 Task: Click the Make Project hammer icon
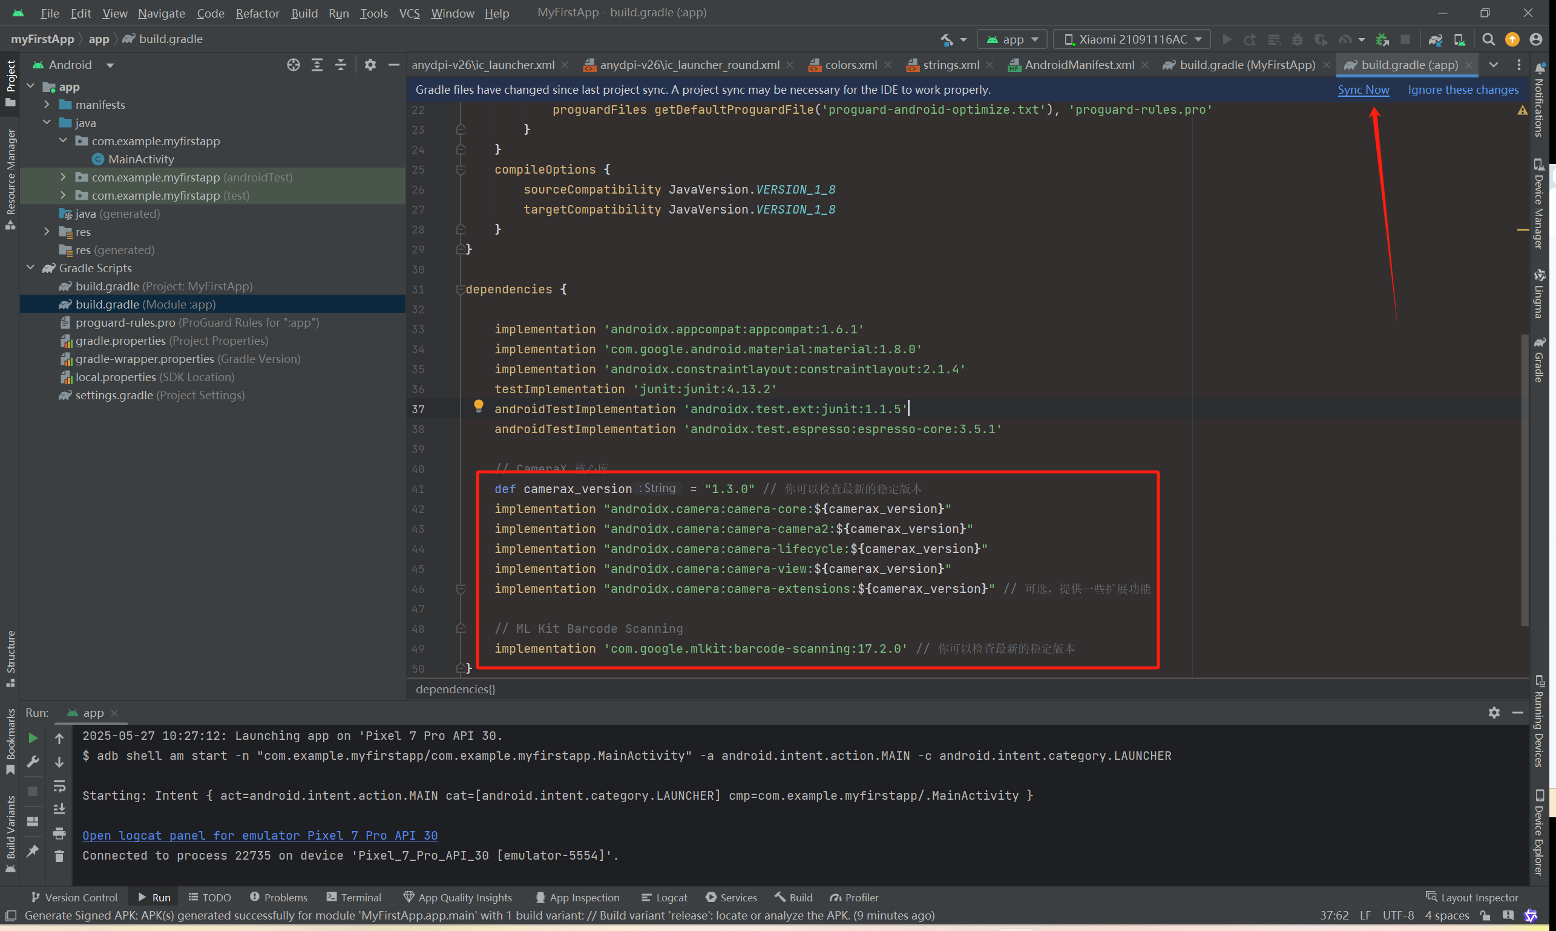947,39
